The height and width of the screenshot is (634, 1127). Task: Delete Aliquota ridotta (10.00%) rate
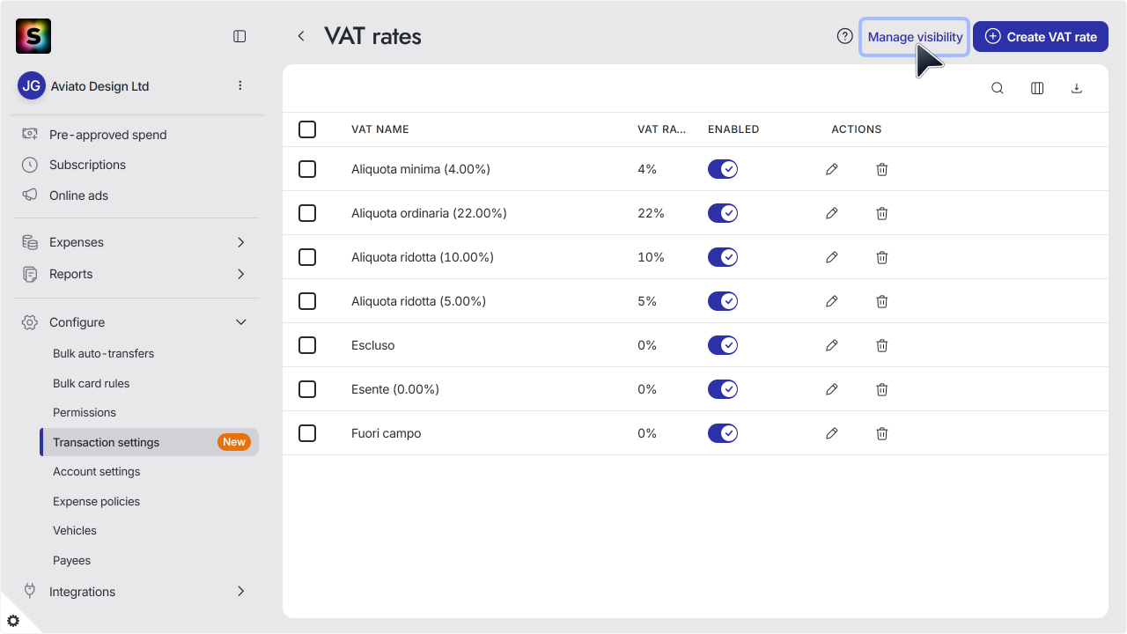(882, 257)
